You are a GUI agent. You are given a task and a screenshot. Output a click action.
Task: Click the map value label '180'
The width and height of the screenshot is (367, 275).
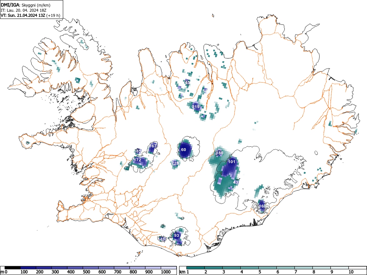(x=219, y=153)
